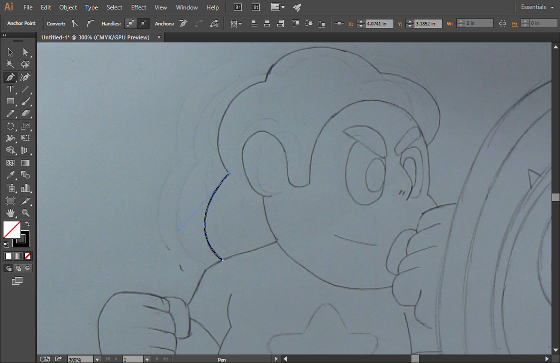Select the Paintbrush tool

coord(25,101)
